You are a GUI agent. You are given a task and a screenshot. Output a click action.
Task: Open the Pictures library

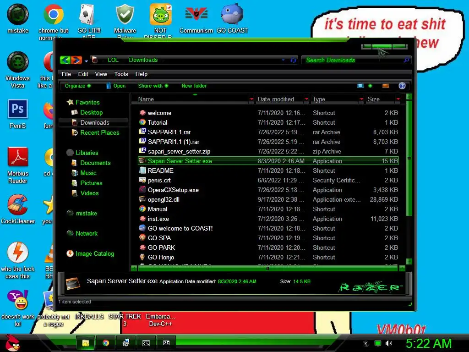click(91, 183)
